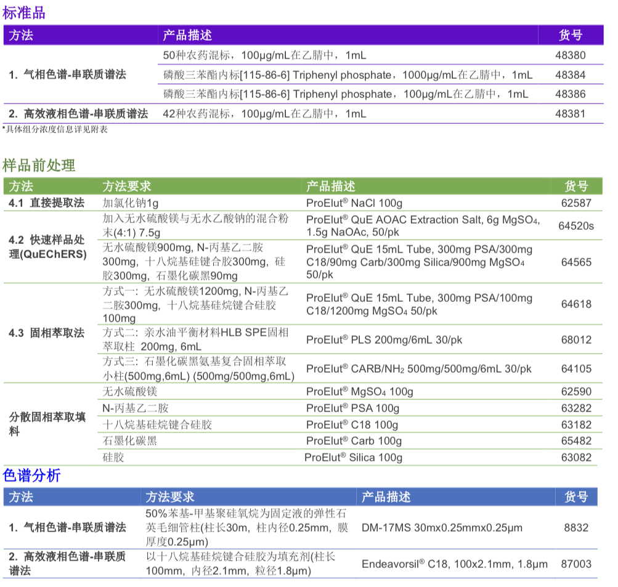The width and height of the screenshot is (618, 587).
Task: Select product number 48380
Action: [571, 55]
